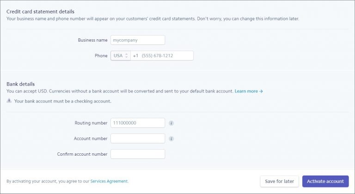The image size is (355, 194).
Task: Open the Learn more link
Action: coord(249,91)
